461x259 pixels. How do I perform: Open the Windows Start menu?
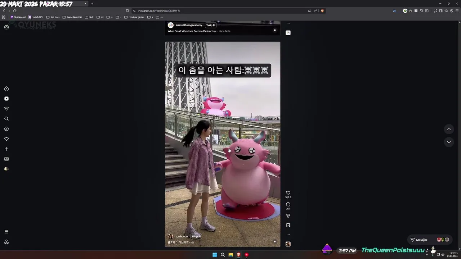(215, 255)
